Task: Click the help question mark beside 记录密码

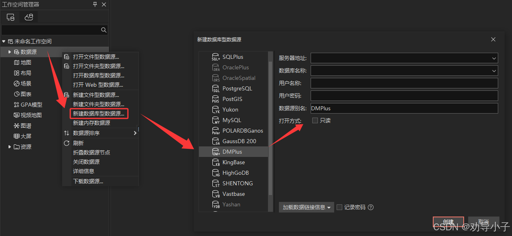Action: [370, 207]
